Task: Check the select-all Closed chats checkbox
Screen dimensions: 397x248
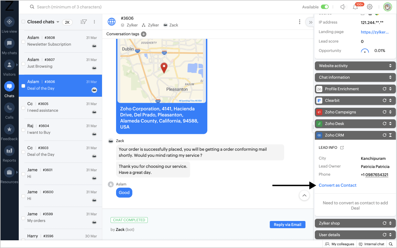Action: [23, 22]
